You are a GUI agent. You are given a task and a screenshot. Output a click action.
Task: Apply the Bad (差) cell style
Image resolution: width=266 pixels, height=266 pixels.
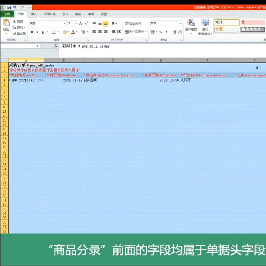(x=253, y=22)
